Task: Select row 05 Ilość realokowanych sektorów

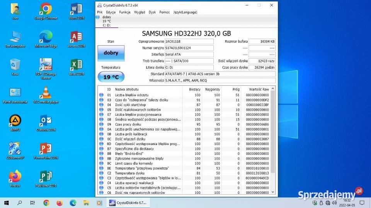Action: coord(184,110)
